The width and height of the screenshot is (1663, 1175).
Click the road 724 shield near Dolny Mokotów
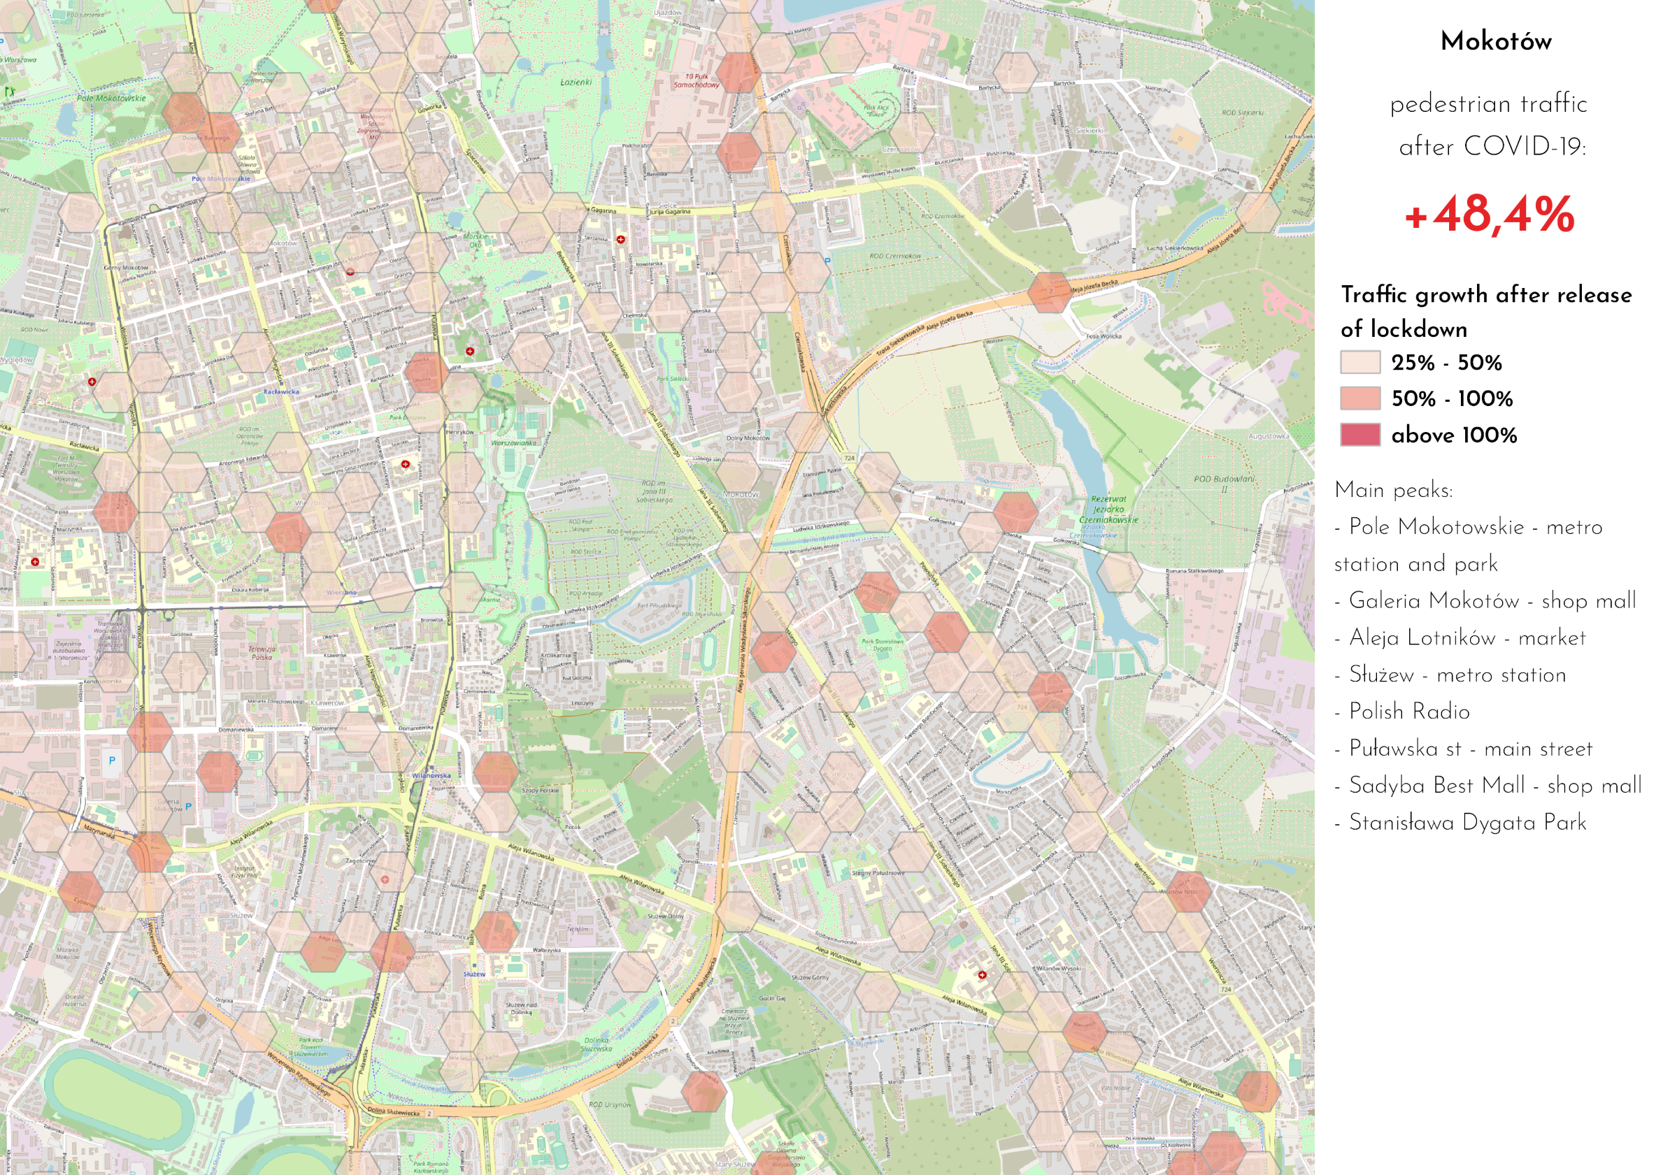[850, 458]
